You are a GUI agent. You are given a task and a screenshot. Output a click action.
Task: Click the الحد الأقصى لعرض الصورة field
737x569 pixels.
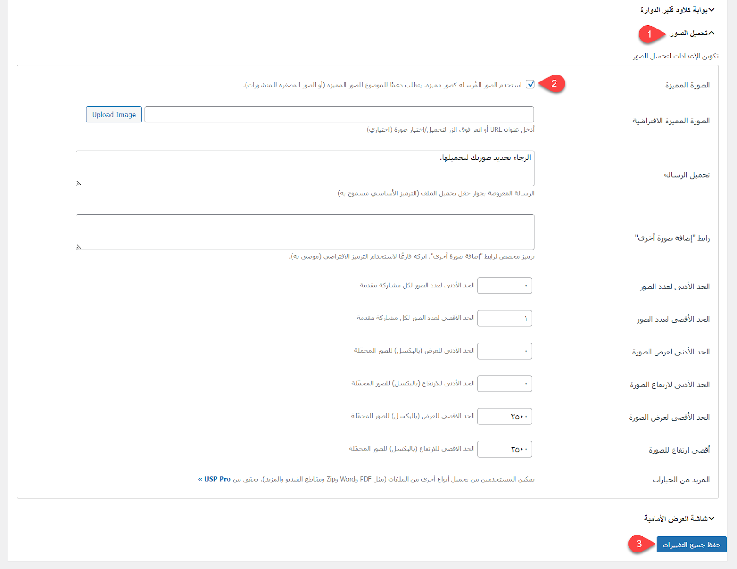(504, 416)
